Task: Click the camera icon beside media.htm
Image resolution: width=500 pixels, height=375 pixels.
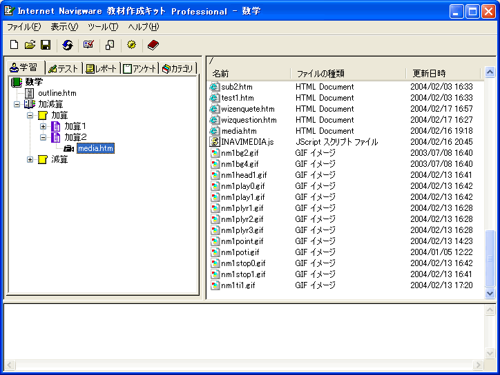Action: coord(69,149)
